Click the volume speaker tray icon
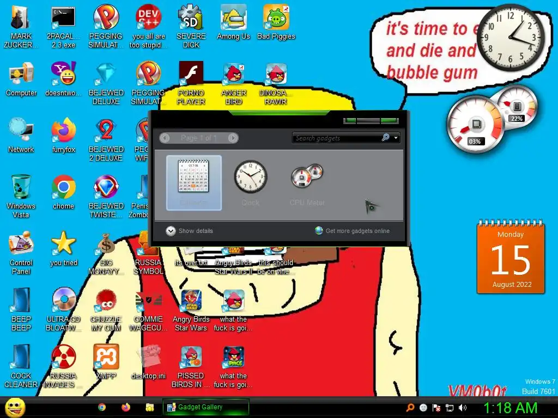The width and height of the screenshot is (558, 418). coord(463,408)
